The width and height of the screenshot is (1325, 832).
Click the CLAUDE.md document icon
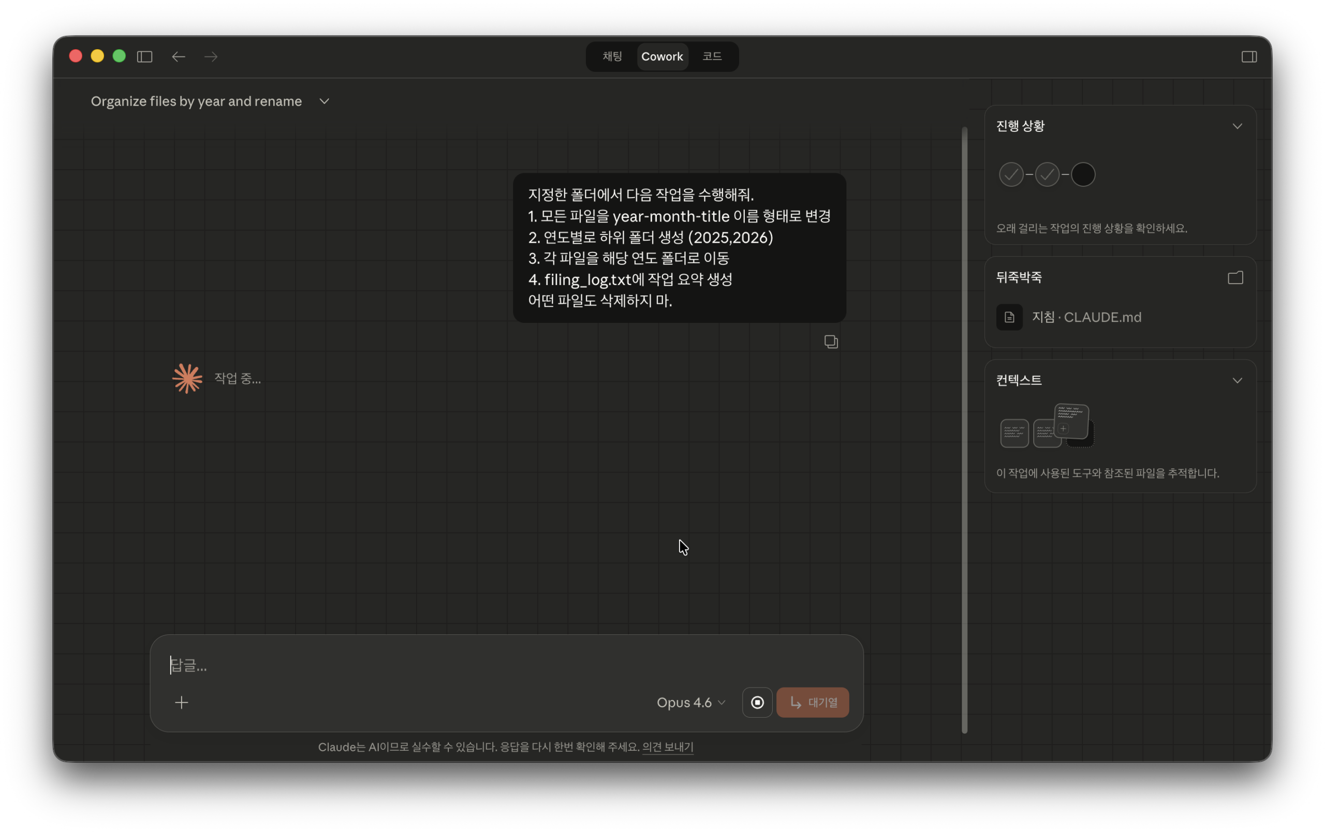point(1009,317)
